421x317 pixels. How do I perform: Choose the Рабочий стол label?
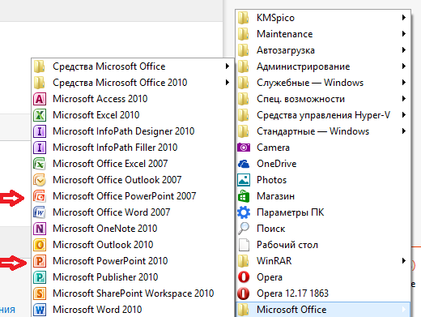287,245
